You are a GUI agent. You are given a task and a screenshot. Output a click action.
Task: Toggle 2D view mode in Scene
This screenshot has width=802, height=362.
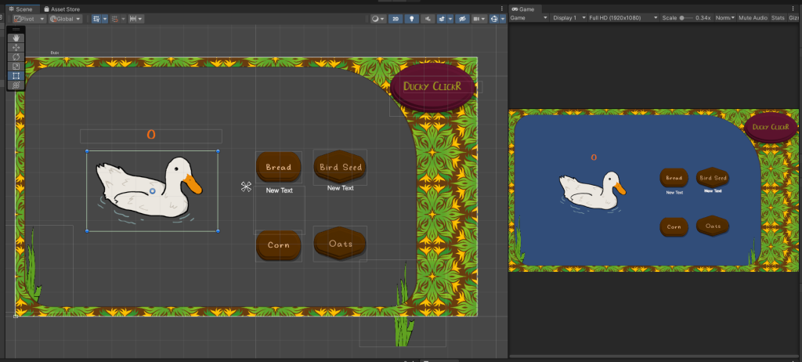[x=396, y=18]
